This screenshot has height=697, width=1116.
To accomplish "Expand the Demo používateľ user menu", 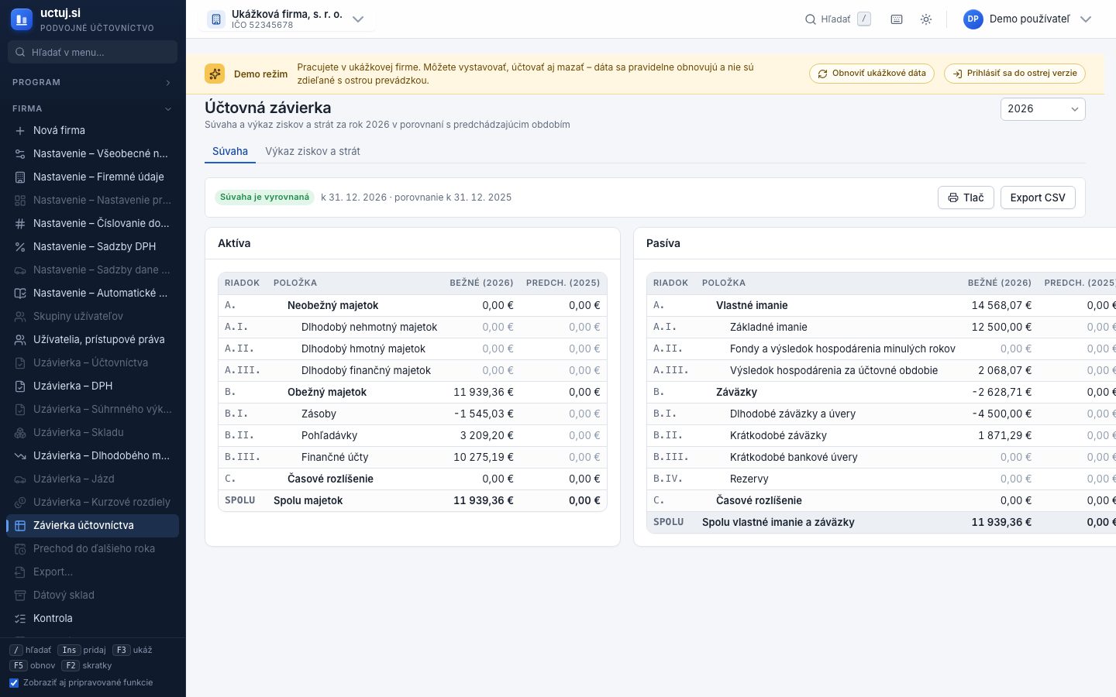I will tap(1028, 19).
